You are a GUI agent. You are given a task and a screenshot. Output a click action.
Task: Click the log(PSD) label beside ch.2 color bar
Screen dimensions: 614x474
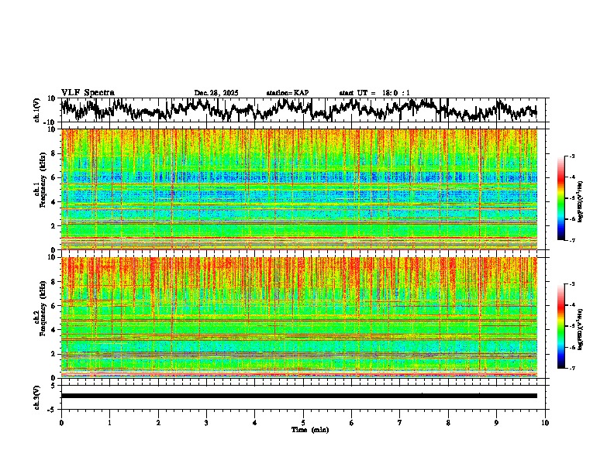pyautogui.click(x=580, y=329)
